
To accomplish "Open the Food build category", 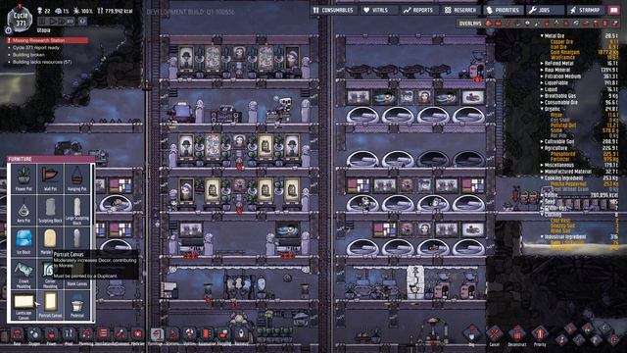I will (69, 335).
